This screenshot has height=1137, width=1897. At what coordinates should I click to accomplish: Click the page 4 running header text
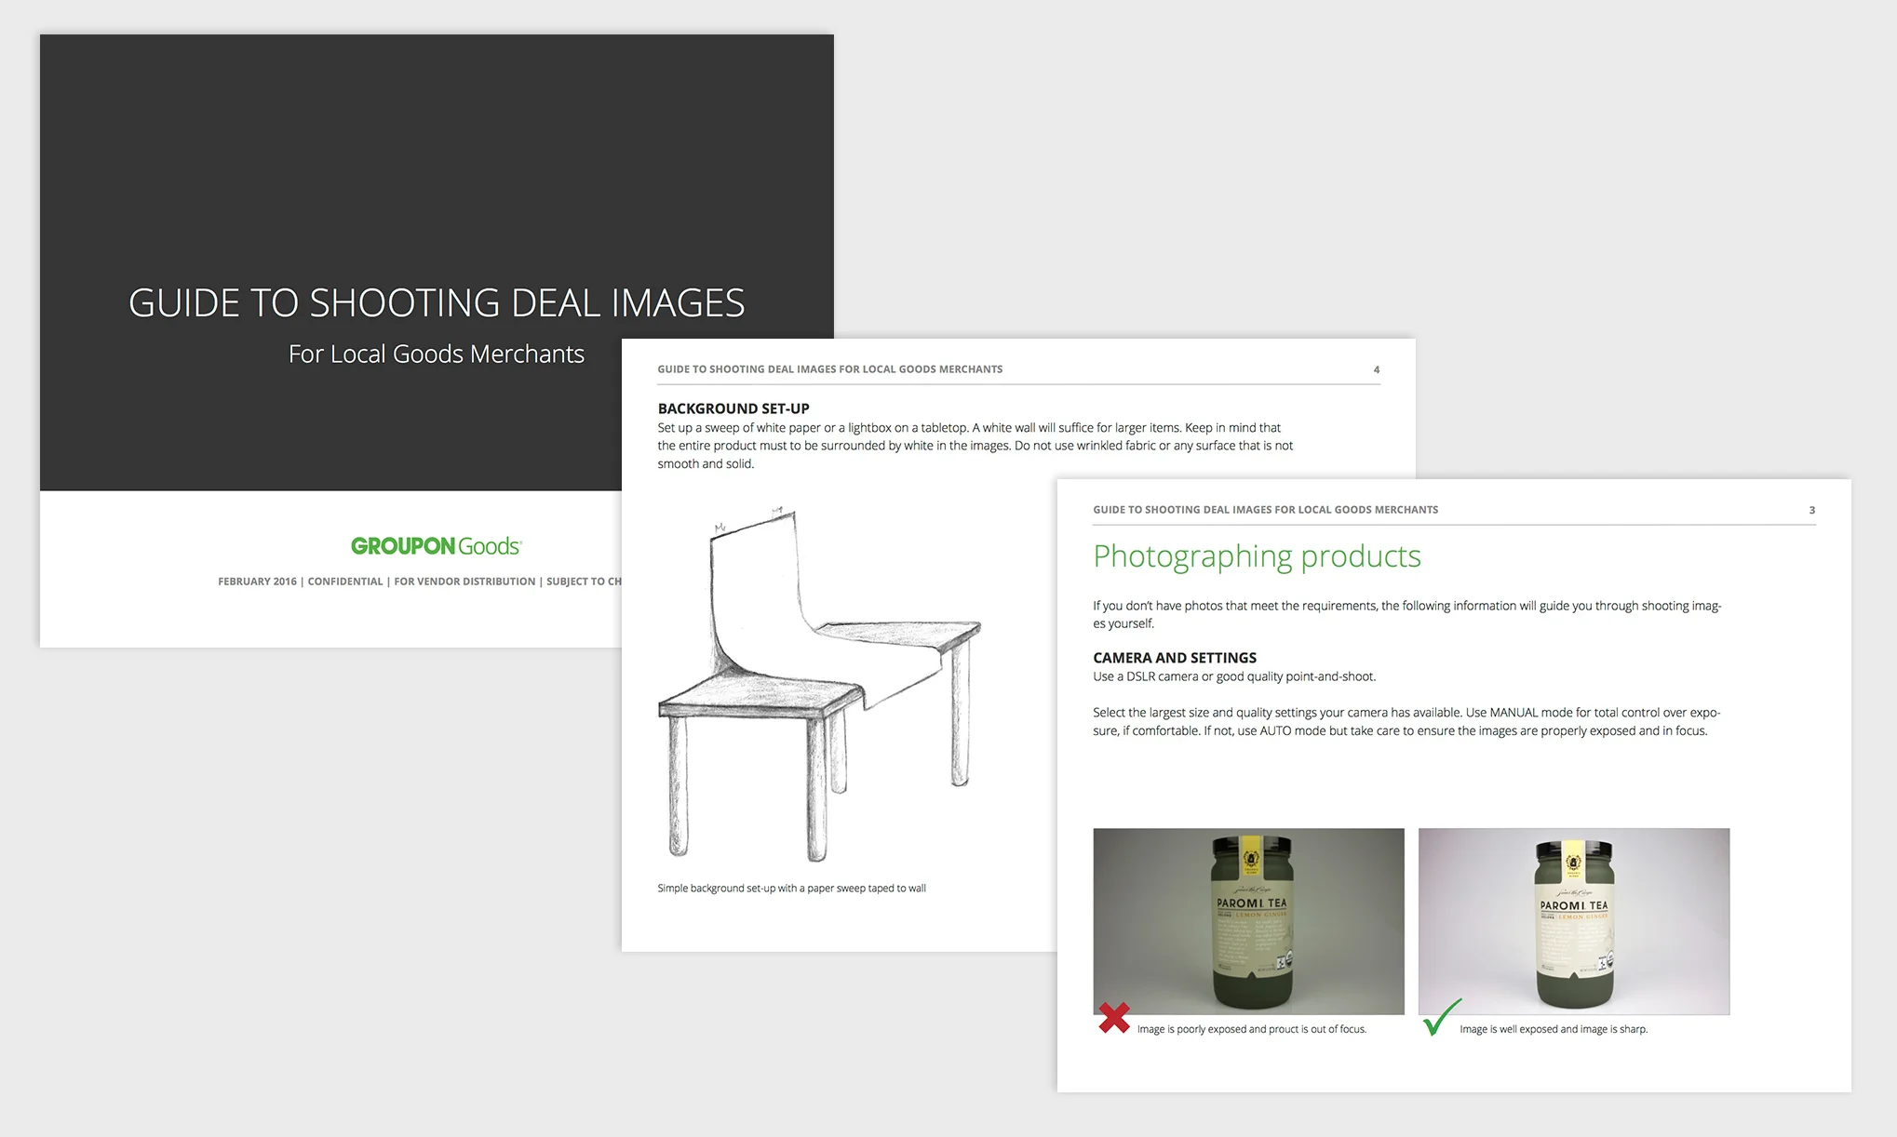point(829,369)
